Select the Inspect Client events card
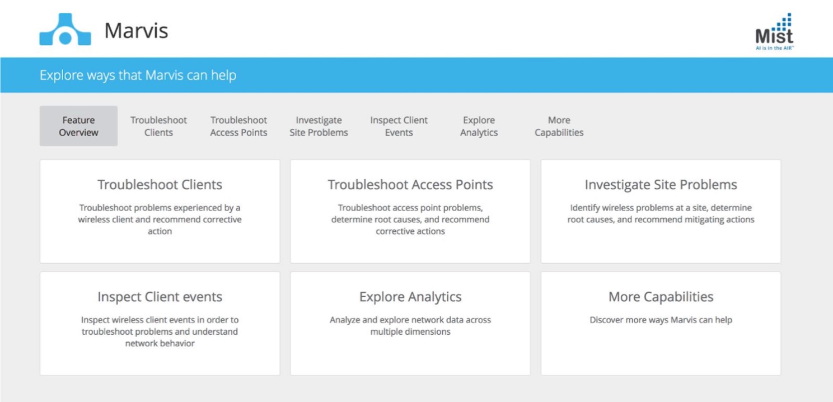Viewport: 833px width, 402px height. 160,297
